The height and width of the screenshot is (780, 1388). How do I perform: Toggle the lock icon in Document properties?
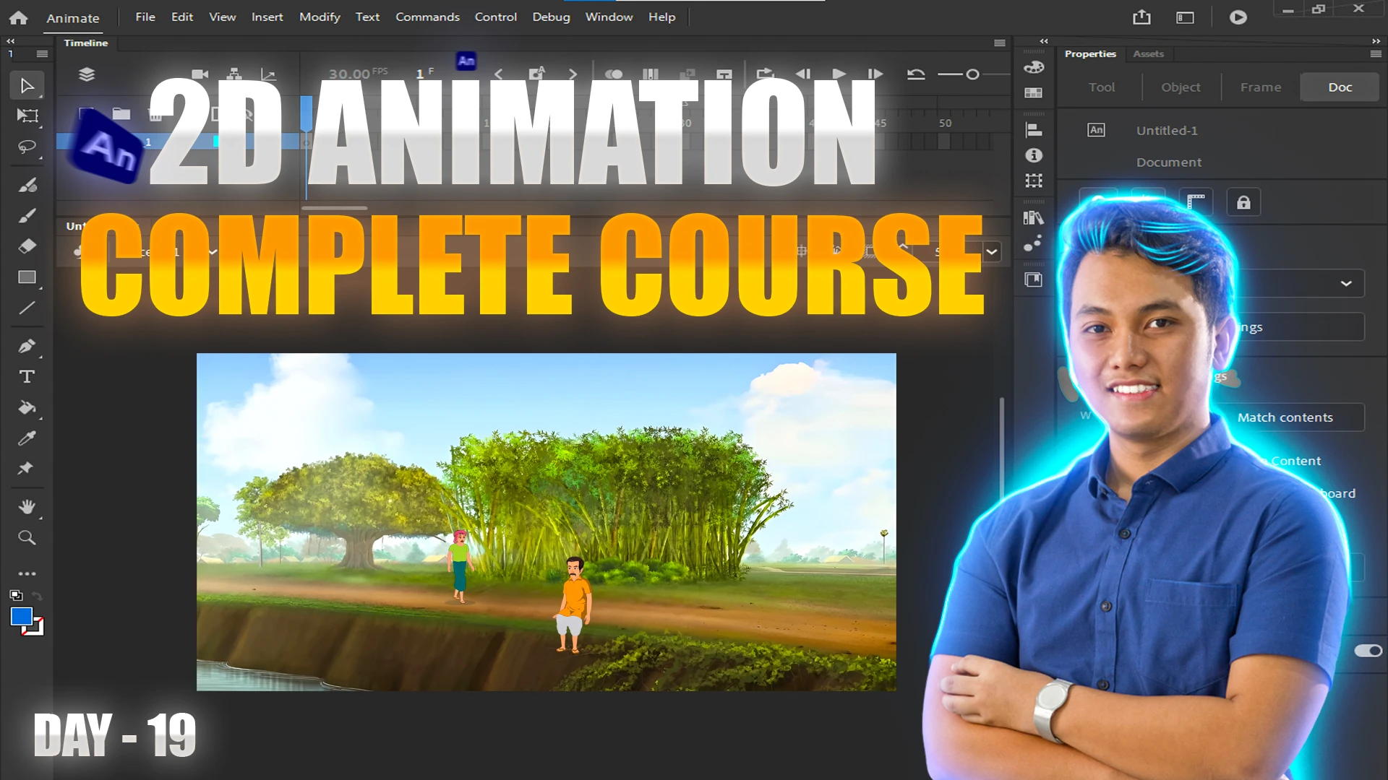point(1243,202)
